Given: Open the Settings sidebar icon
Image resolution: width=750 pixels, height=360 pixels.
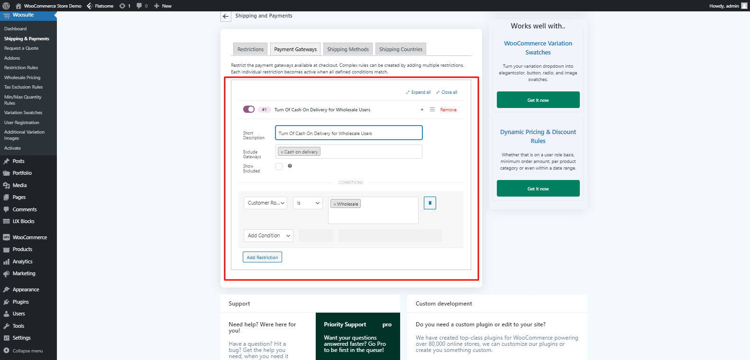Looking at the screenshot, I should click(x=6, y=338).
